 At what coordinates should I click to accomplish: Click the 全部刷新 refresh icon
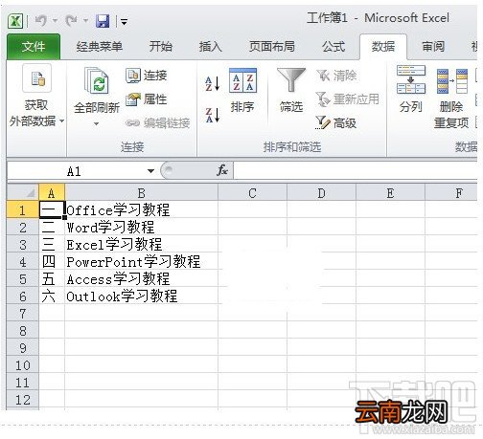click(97, 80)
